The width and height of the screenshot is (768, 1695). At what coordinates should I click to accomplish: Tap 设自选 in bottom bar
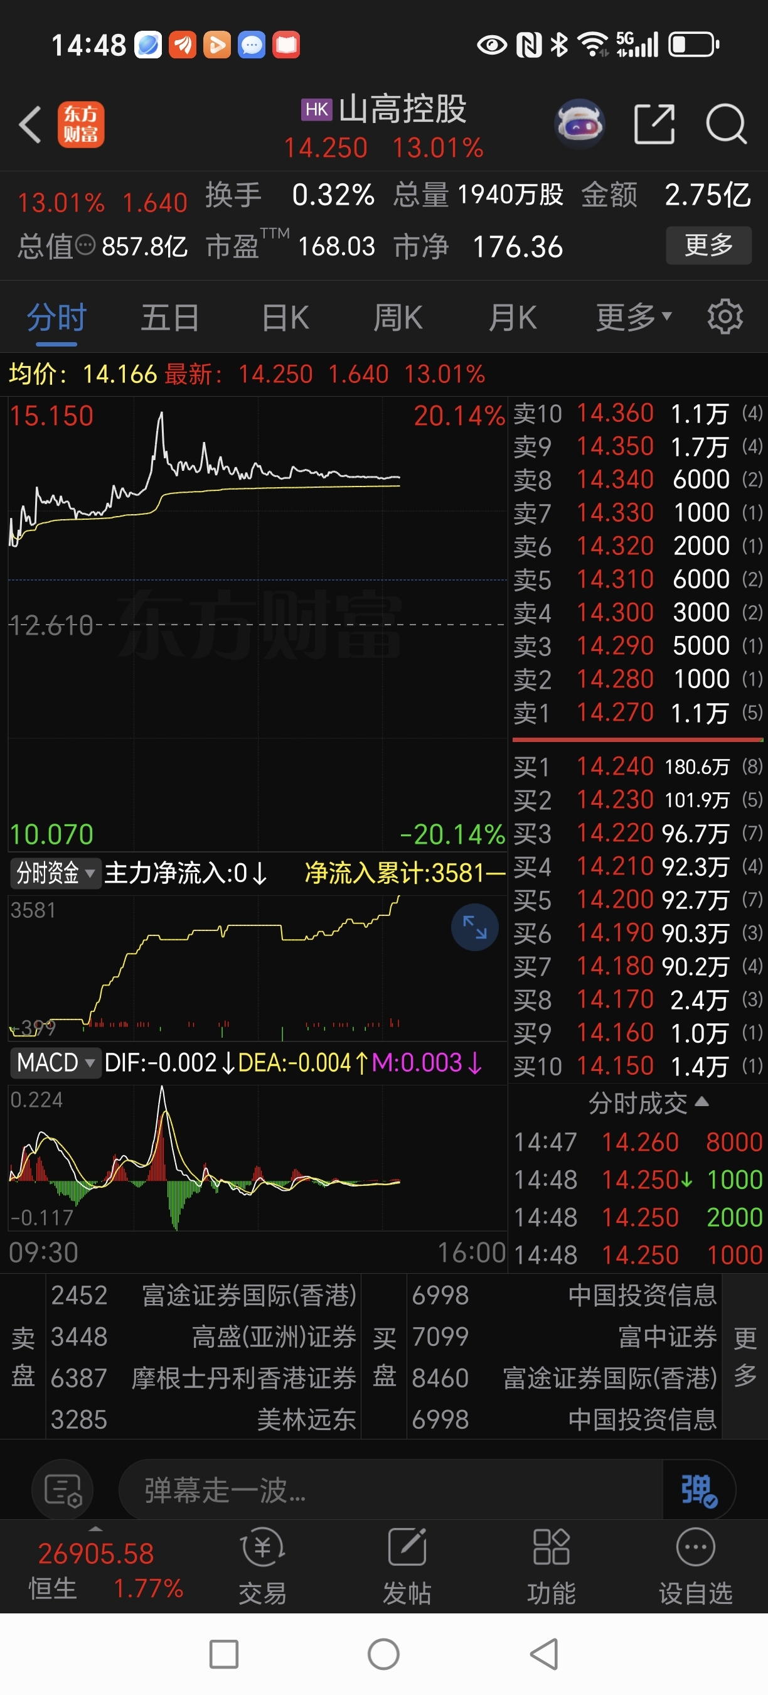click(696, 1567)
